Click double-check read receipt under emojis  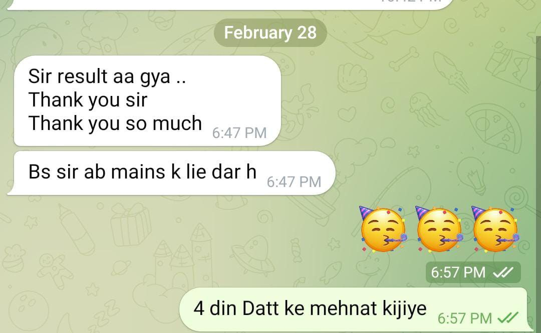tap(503, 272)
